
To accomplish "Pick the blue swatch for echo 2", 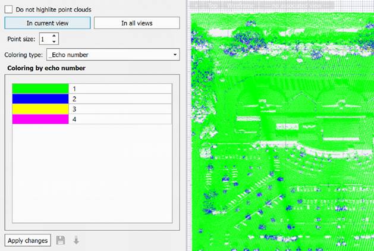I will click(x=40, y=99).
